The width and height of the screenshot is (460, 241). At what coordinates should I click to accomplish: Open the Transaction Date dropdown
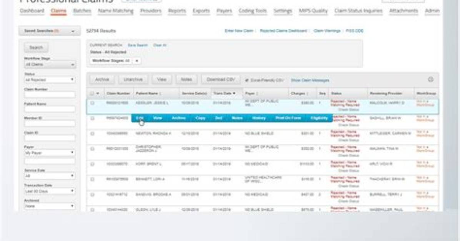[x=50, y=191]
